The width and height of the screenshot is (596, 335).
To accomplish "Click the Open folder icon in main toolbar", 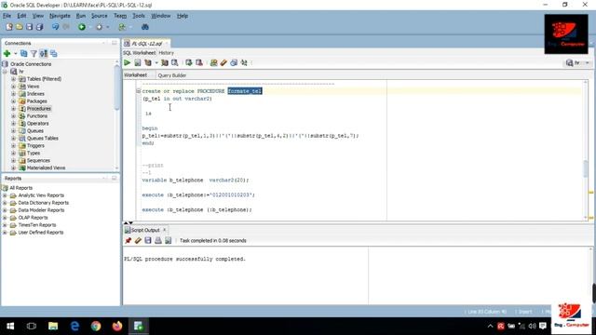I will pos(19,27).
